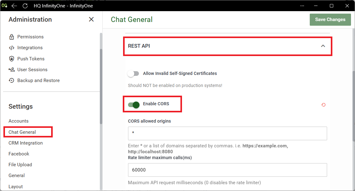Open the three-dot more options menu

(302, 6)
